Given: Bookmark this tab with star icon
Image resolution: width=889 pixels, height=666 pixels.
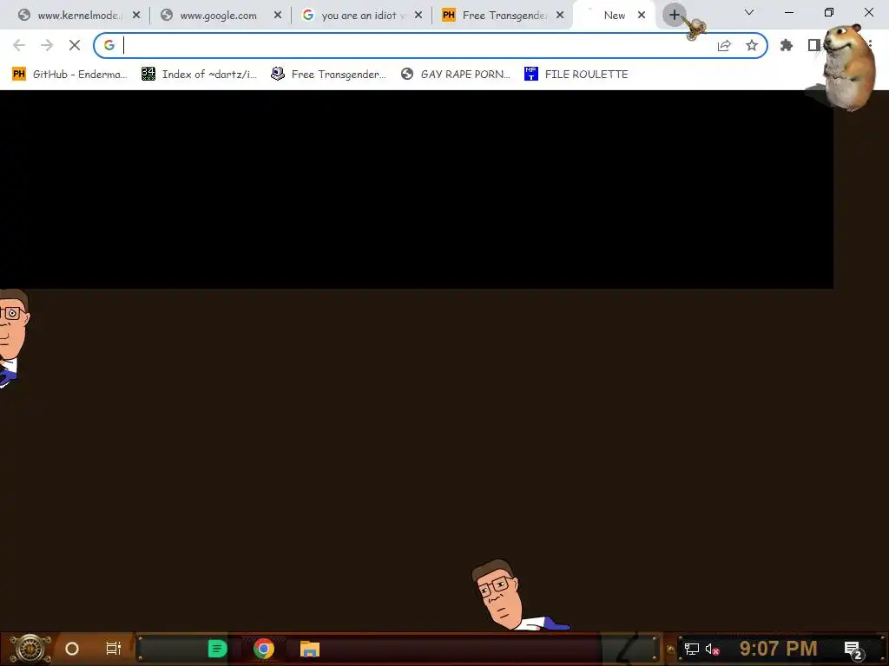Looking at the screenshot, I should click(752, 45).
